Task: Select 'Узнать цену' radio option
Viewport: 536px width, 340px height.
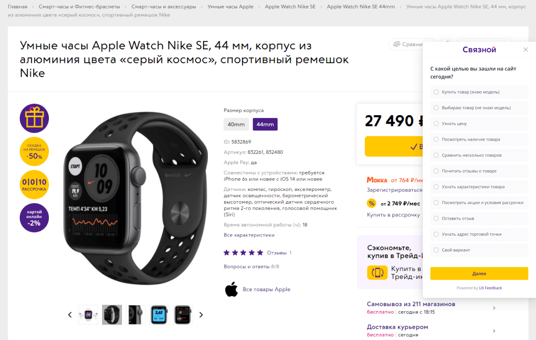Action: click(x=436, y=124)
